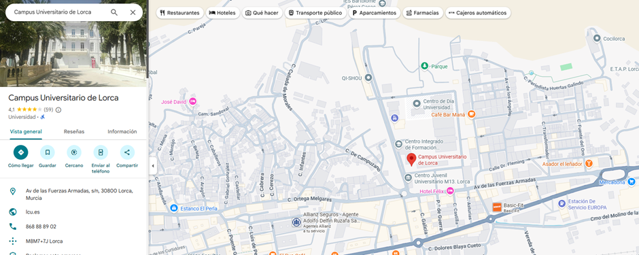Click the Campus Universitario de Lorca title

(x=64, y=98)
